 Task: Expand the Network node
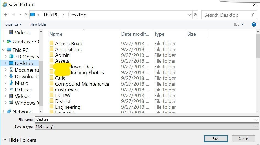4,111
